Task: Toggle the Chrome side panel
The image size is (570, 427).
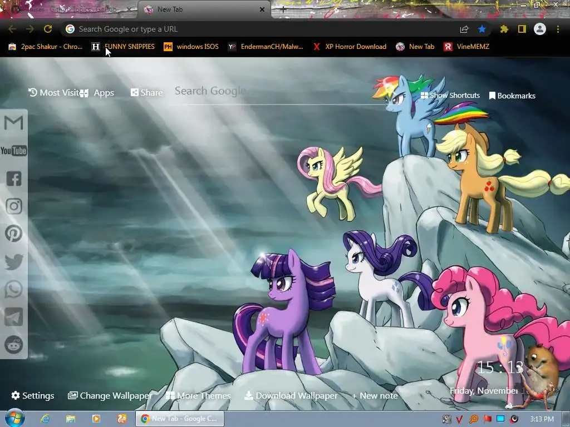Action: [x=522, y=29]
